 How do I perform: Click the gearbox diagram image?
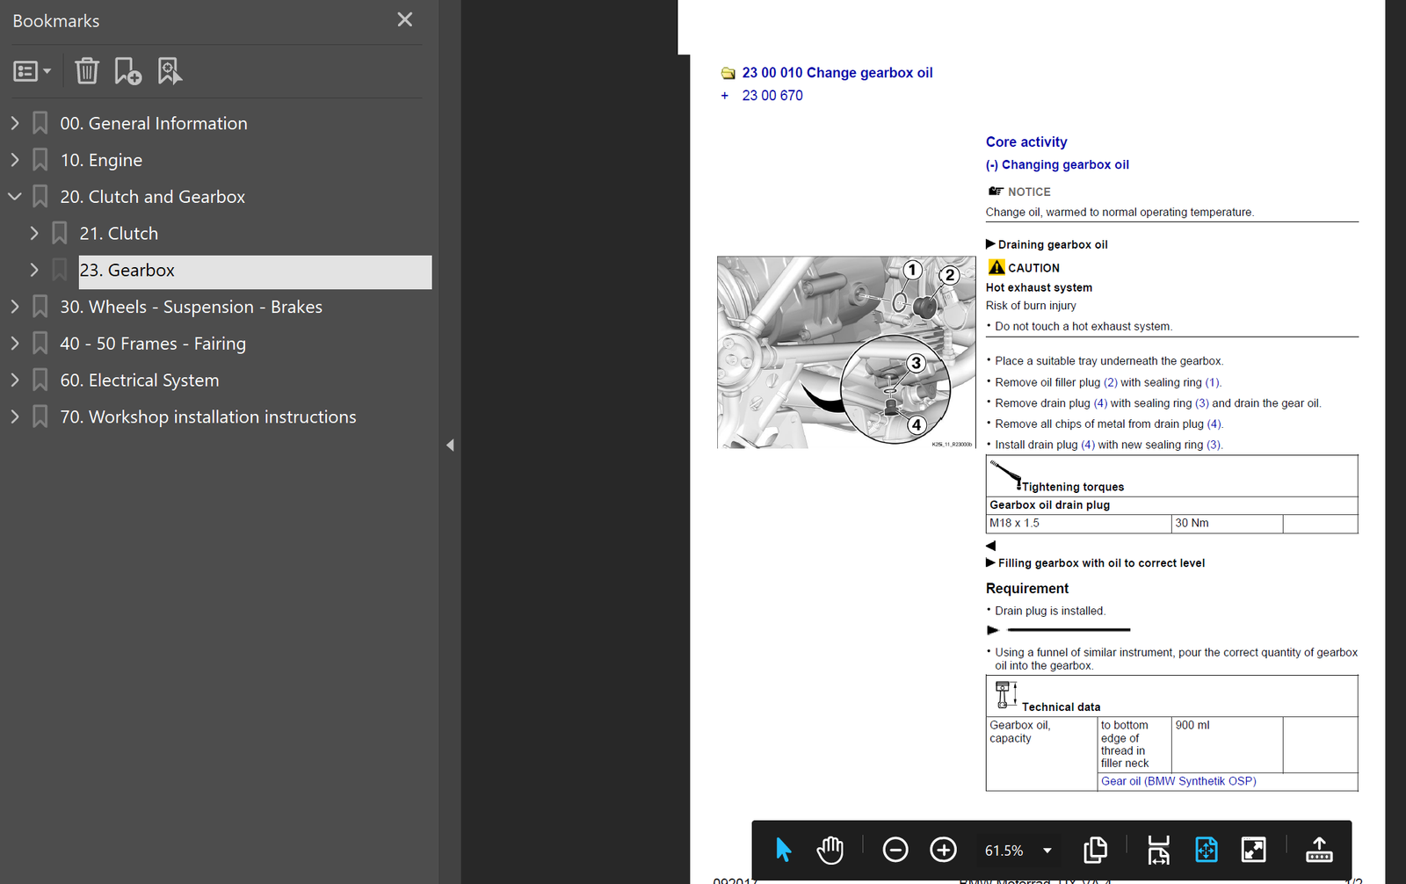click(x=846, y=352)
